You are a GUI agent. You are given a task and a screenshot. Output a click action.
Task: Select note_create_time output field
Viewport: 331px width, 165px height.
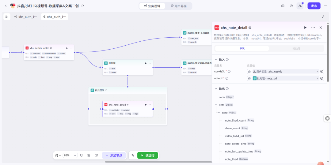(240, 144)
